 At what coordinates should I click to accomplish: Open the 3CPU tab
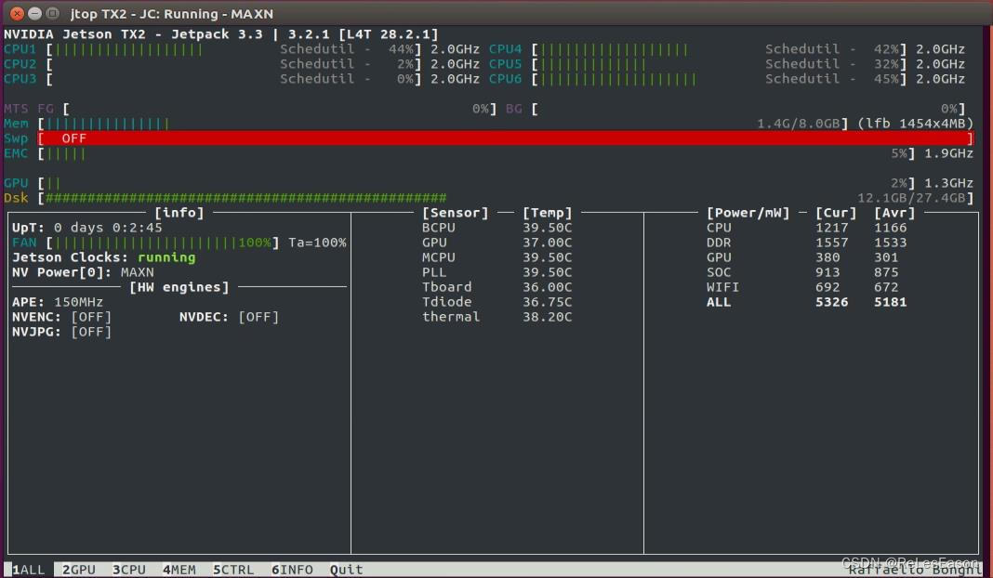128,569
